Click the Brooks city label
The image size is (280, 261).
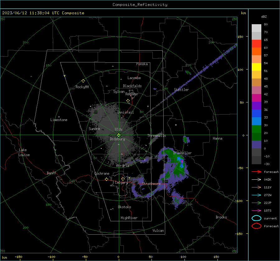(x=221, y=217)
